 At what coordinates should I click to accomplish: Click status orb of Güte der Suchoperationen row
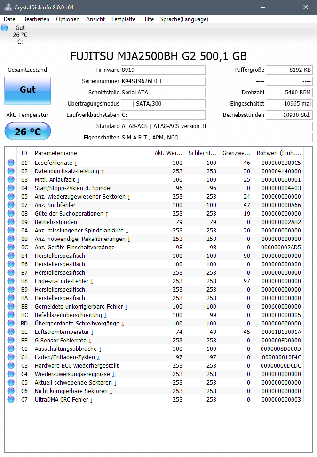click(11, 213)
